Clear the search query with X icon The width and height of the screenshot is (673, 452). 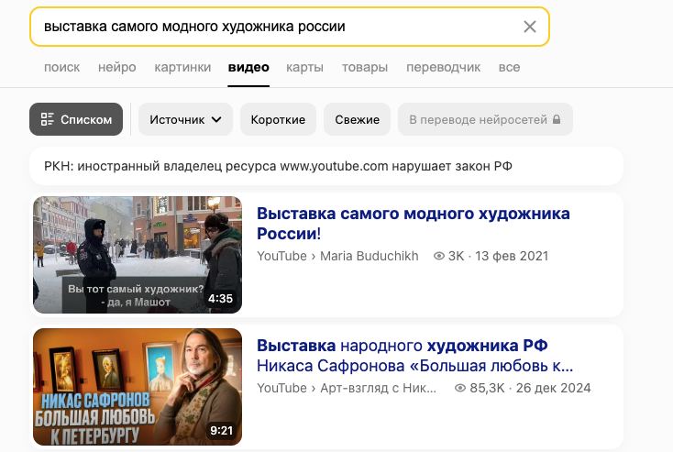(x=530, y=27)
